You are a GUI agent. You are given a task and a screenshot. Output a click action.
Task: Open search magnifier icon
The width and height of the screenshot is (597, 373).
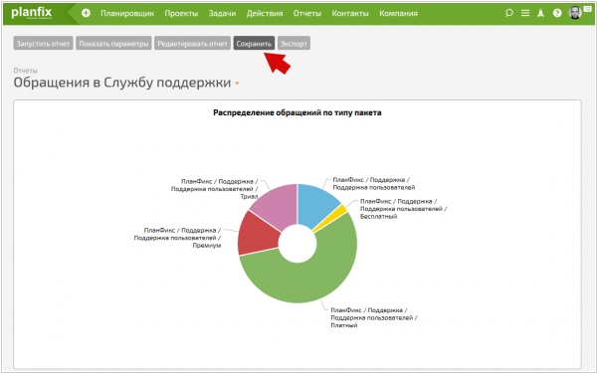pyautogui.click(x=508, y=13)
